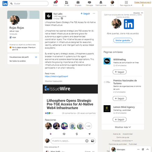Open second reactor's avatar

(56, 126)
